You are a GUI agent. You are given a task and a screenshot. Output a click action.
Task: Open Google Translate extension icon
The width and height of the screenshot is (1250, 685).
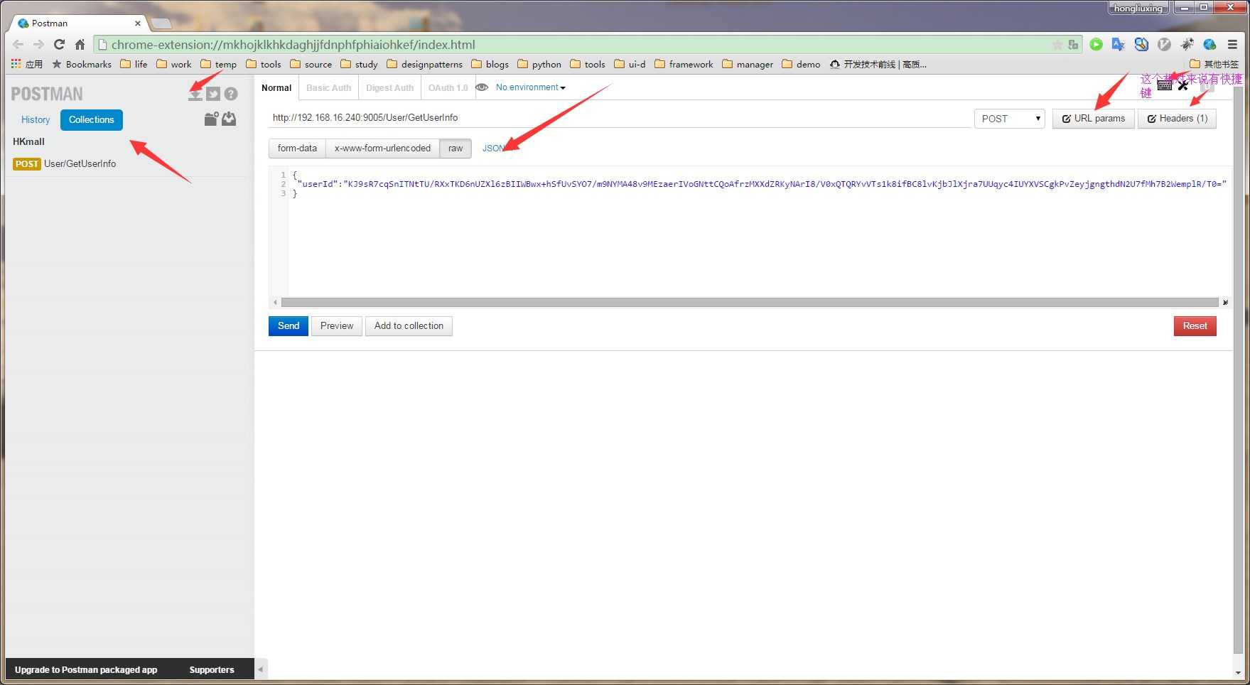pos(1119,44)
